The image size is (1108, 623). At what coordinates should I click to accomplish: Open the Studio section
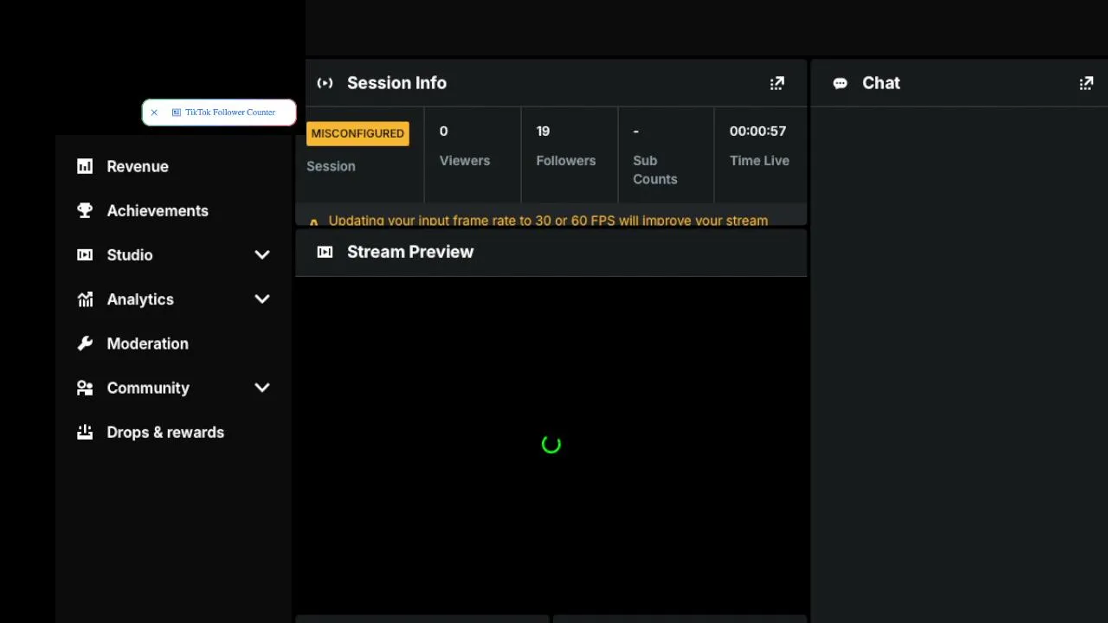point(130,254)
